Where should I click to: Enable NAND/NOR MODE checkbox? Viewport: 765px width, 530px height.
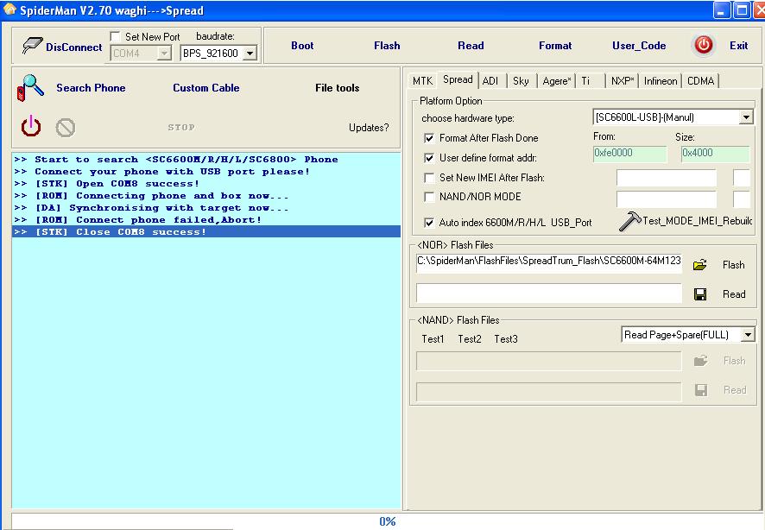point(429,197)
